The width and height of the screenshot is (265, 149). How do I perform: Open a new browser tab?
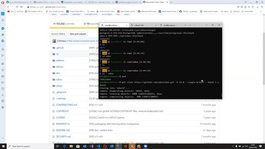pos(171,2)
